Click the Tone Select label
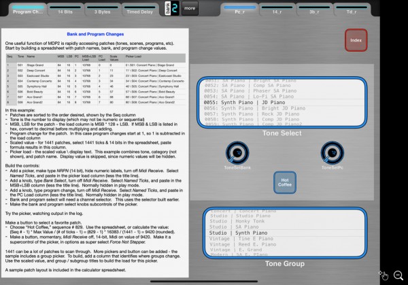 pyautogui.click(x=282, y=133)
